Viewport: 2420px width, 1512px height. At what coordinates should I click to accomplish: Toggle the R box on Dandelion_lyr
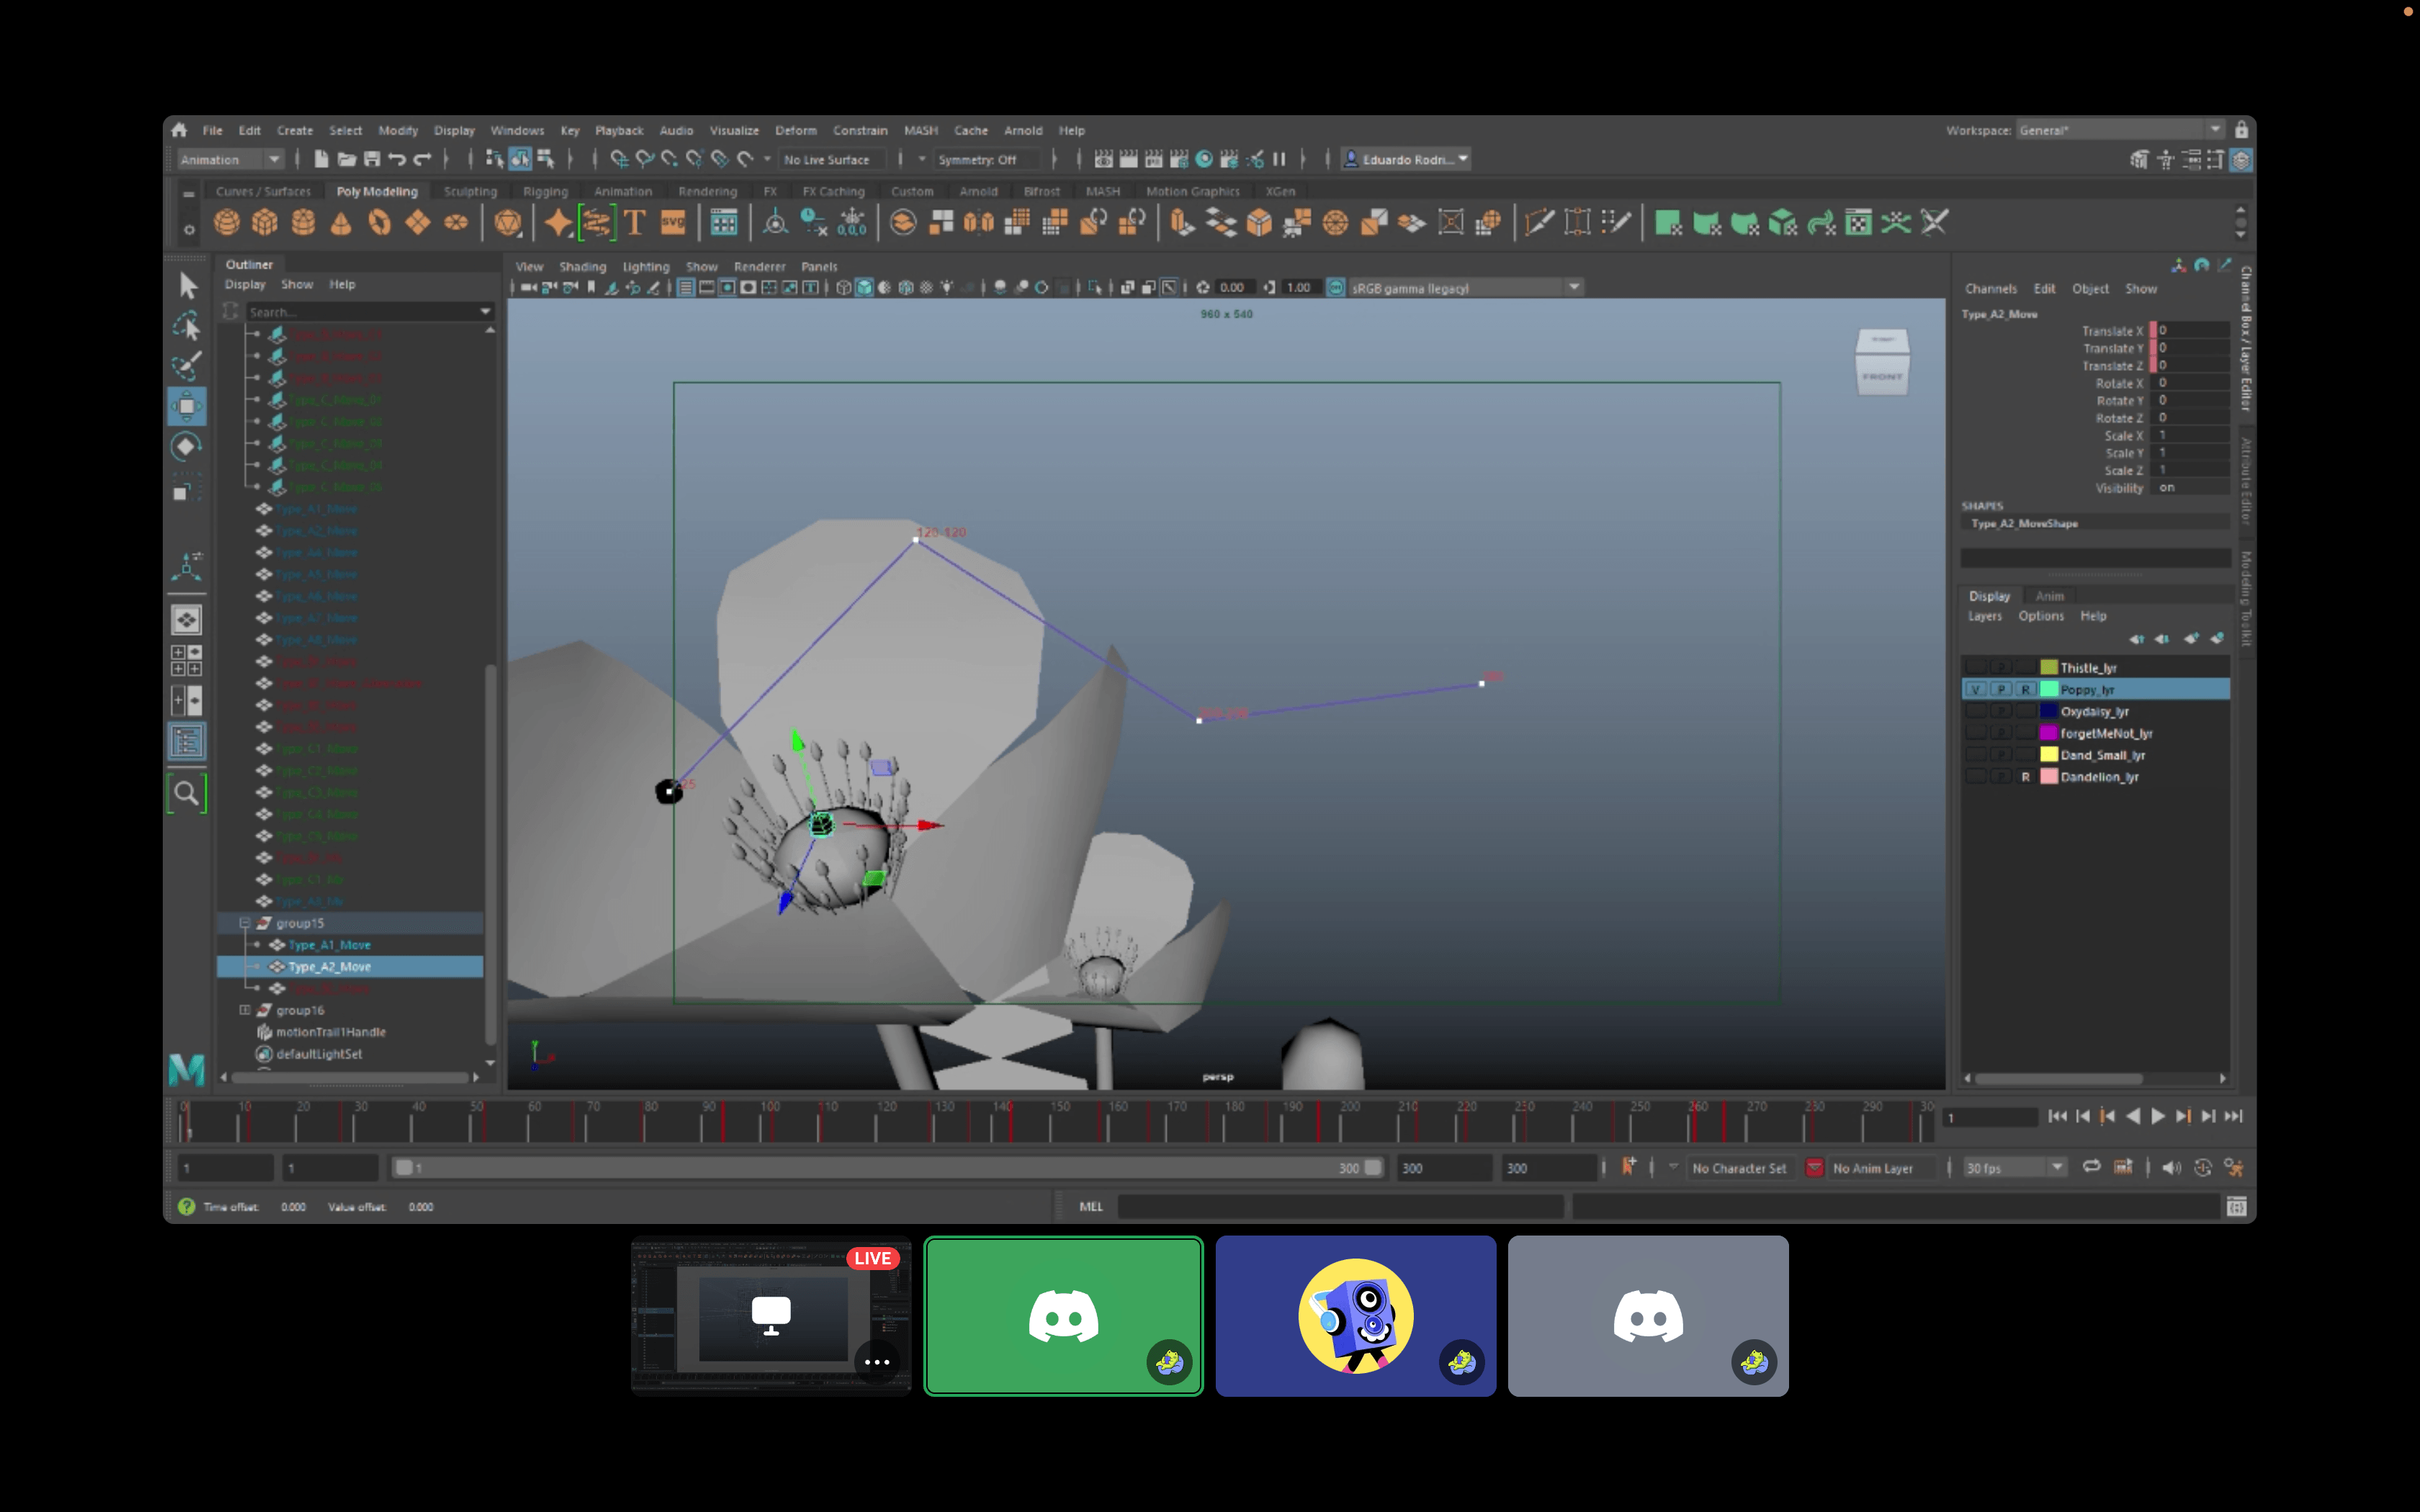(2025, 777)
